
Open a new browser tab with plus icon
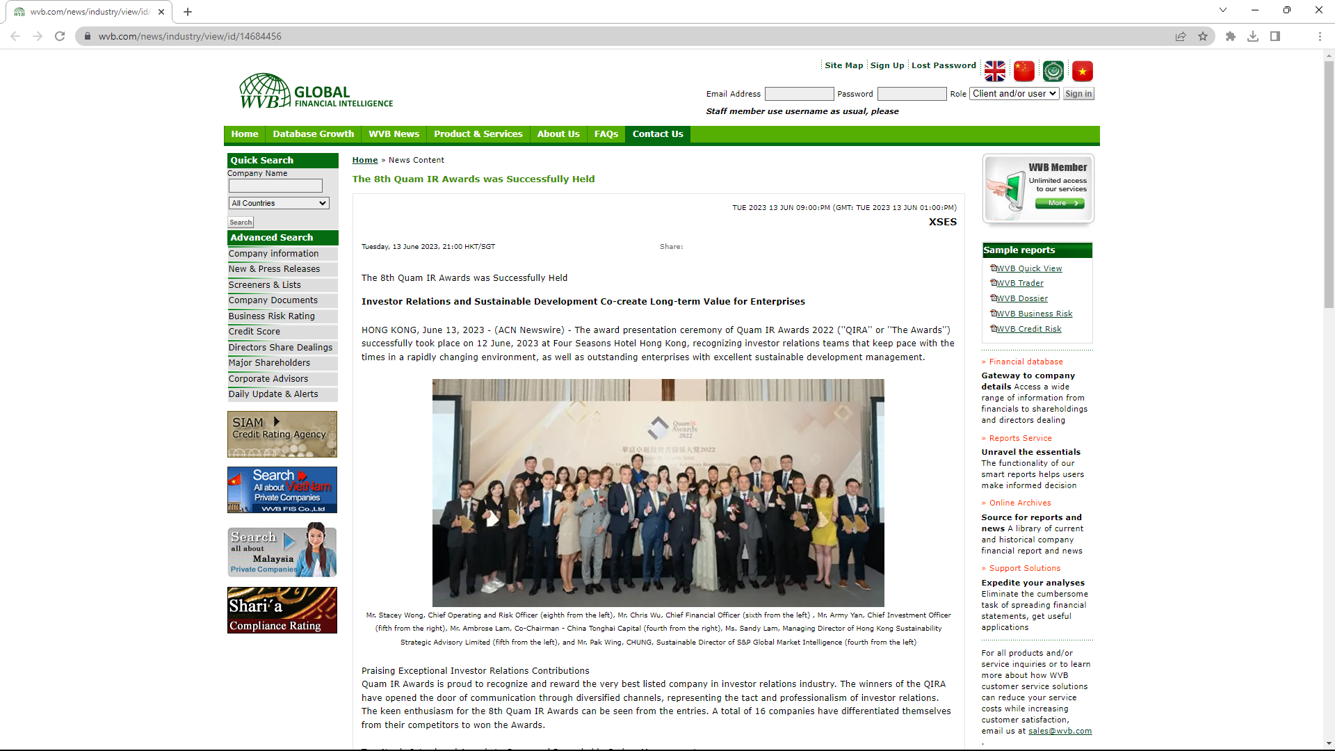coord(188,12)
